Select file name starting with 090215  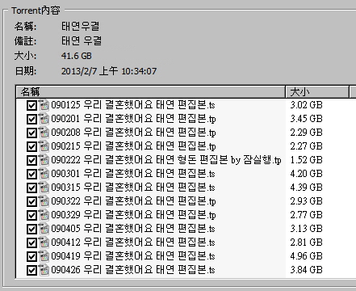133,146
